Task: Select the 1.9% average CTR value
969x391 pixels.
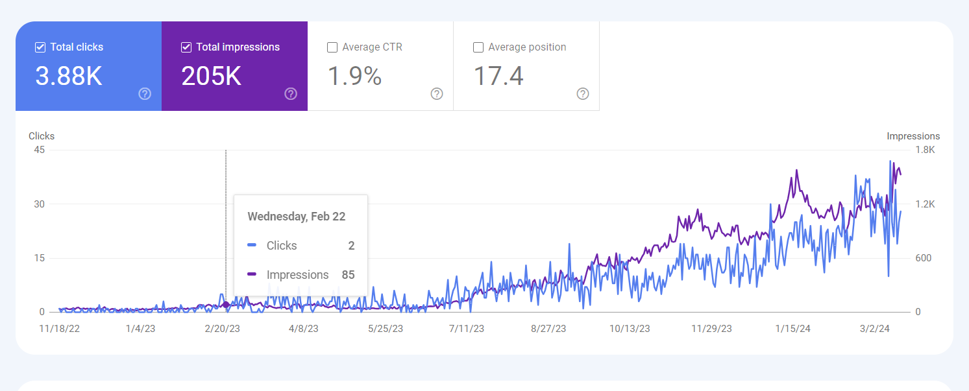Action: point(354,77)
